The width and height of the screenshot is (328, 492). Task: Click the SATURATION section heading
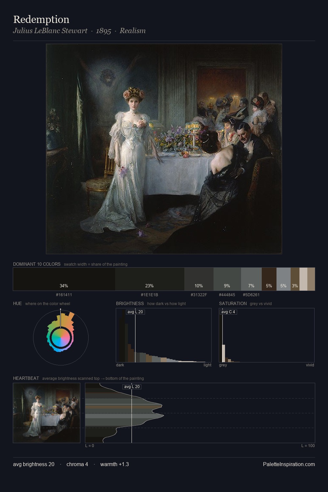pos(233,303)
